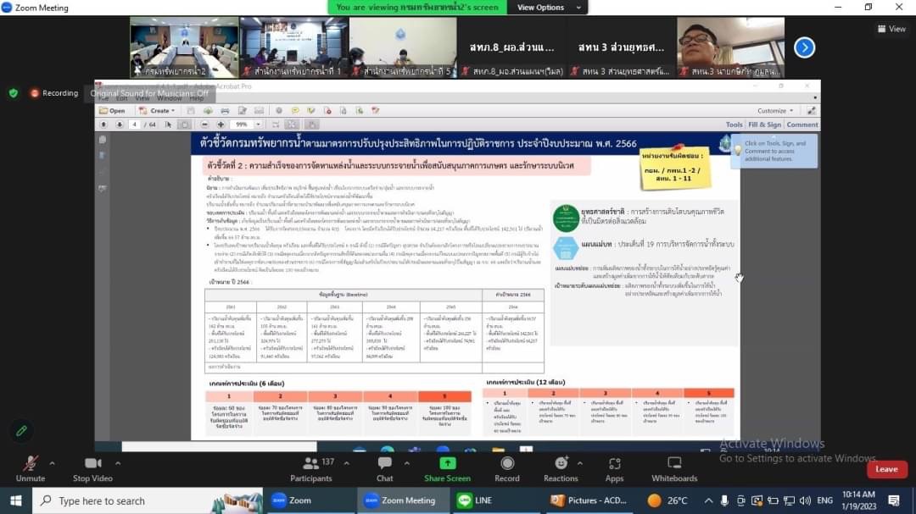
Task: Expand video options arrow beside Stop Video
Action: point(118,463)
